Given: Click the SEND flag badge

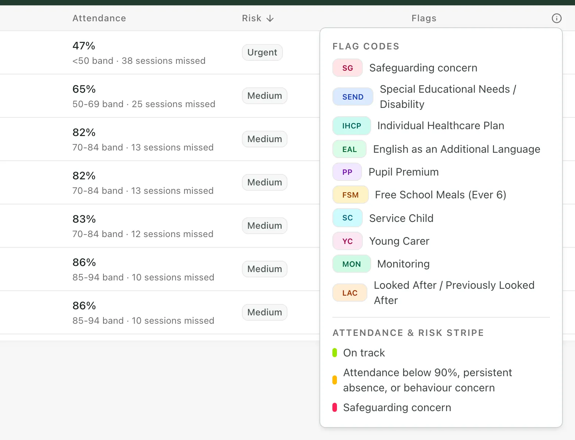Looking at the screenshot, I should pyautogui.click(x=353, y=97).
